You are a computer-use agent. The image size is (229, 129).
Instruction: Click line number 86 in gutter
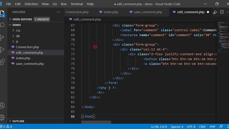tap(73, 116)
